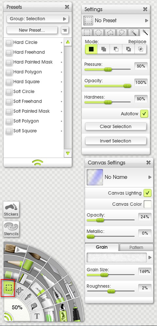Click the Invert Selection button
The width and height of the screenshot is (157, 326).
116,141
